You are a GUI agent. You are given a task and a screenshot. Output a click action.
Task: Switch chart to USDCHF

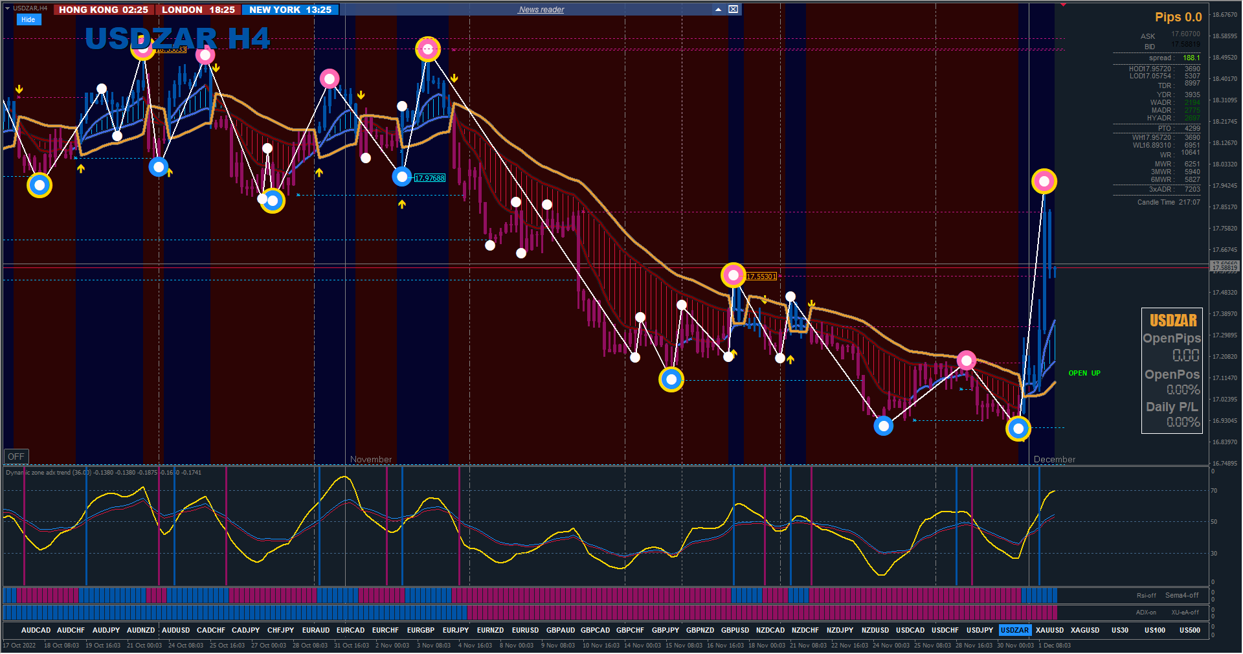tap(945, 630)
